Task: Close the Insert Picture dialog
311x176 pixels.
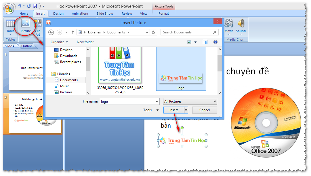Action: click(218, 21)
